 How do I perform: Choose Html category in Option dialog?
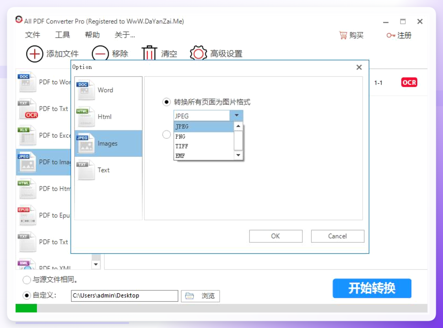pyautogui.click(x=108, y=117)
